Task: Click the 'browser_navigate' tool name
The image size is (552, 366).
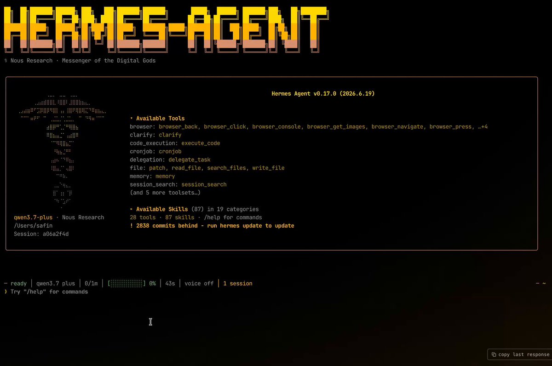Action: 397,127
